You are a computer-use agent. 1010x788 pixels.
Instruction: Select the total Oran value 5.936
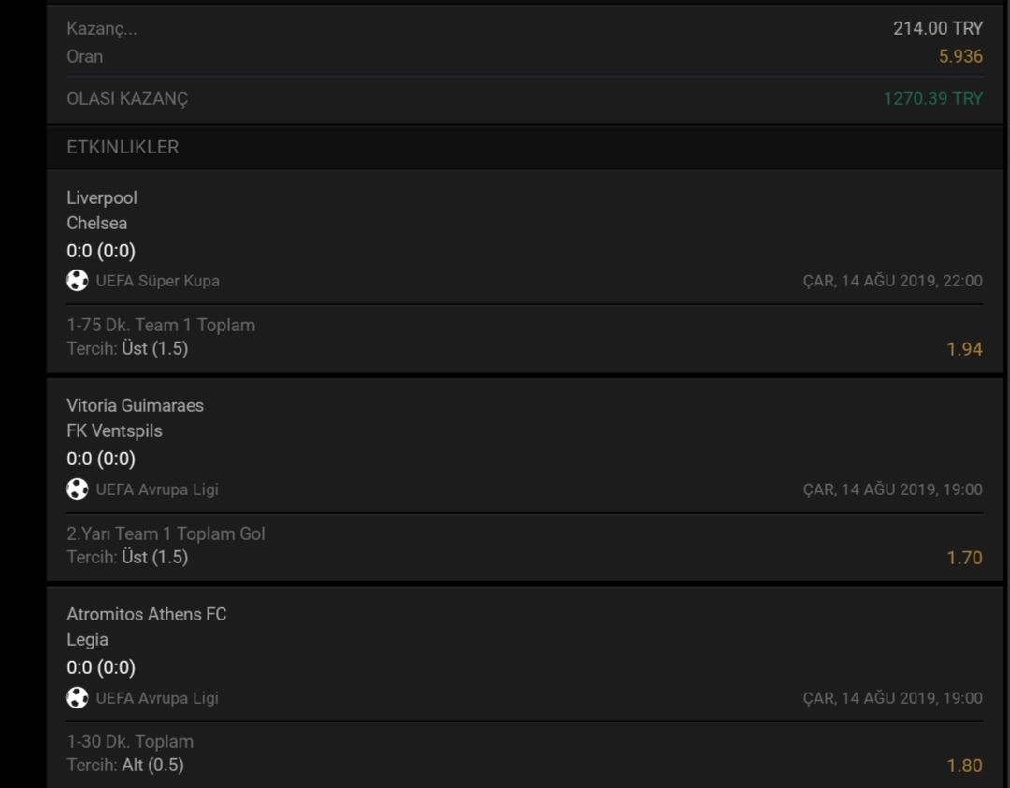point(960,56)
